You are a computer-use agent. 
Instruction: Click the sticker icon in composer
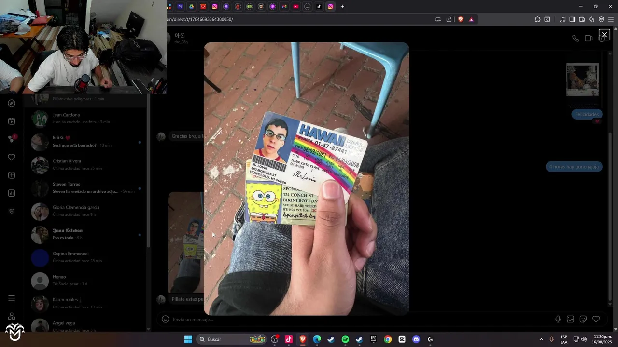[583, 319]
